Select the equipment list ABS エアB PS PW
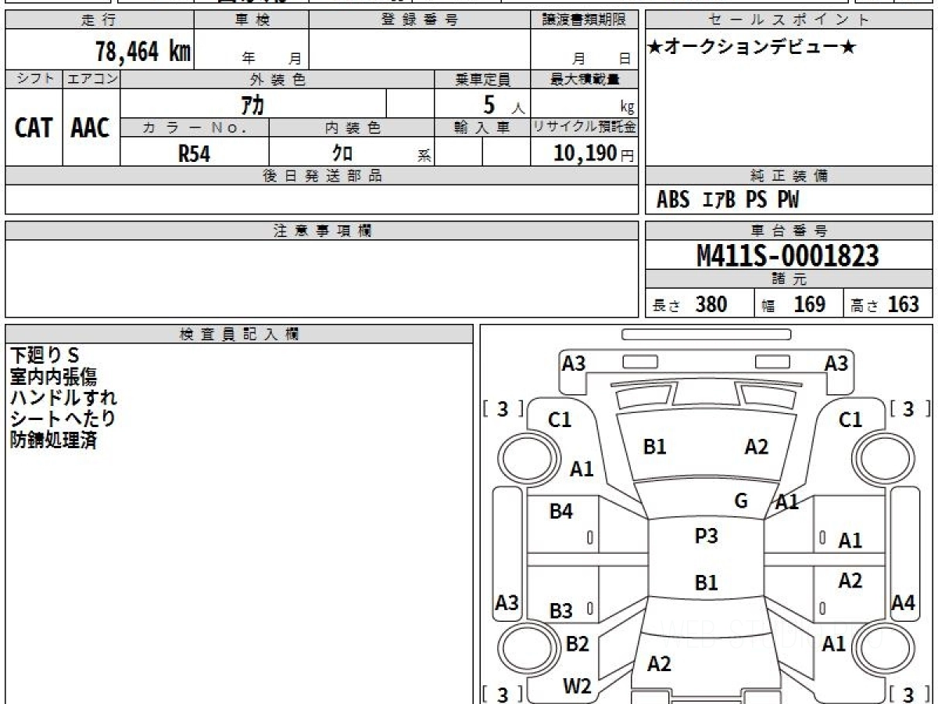 coord(728,200)
